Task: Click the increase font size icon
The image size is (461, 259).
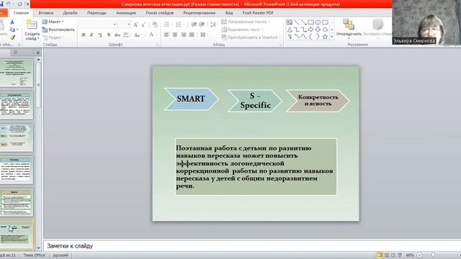Action: coord(135,25)
